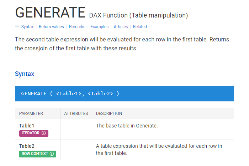Viewport: 249px width, 166px height.
Task: Click the ITERATOR badge under Table1
Action: coord(34,133)
